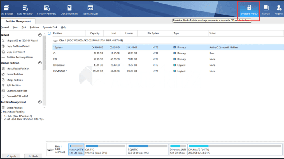Open Data Backup tool
The height and width of the screenshot is (159, 284).
(7, 10)
